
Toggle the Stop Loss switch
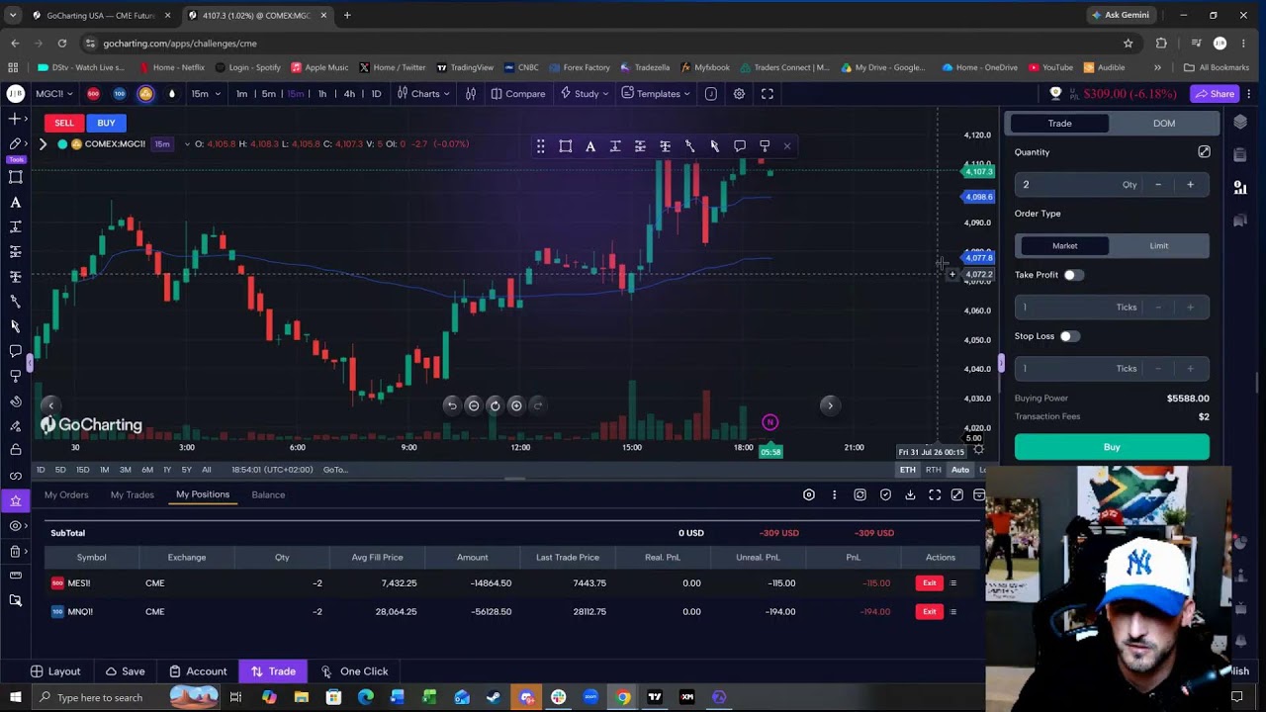[1069, 336]
